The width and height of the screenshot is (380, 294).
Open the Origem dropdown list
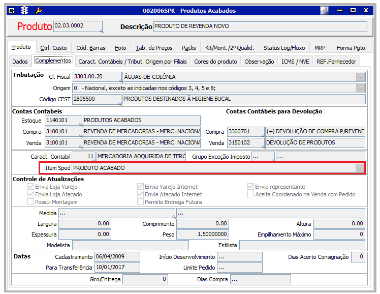point(360,88)
